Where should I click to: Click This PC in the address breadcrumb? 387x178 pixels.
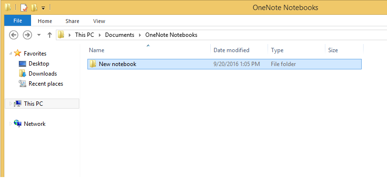point(85,35)
